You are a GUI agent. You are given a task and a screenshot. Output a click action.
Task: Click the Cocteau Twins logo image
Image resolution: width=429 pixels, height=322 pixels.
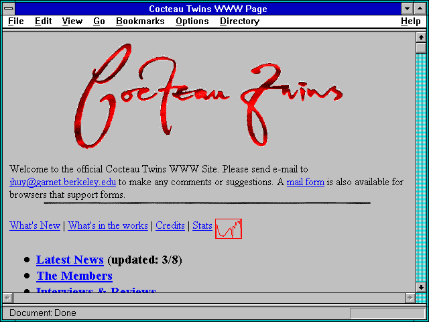(208, 96)
